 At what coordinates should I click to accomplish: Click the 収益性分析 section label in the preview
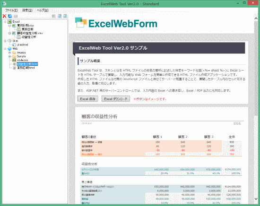pos(89,164)
